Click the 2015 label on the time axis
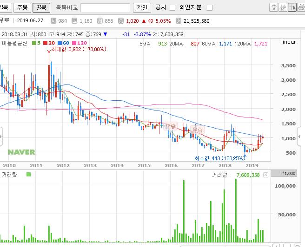 point(144,165)
